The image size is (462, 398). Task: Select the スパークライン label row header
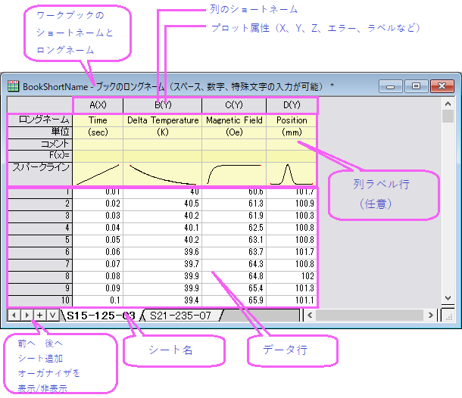[x=40, y=174]
